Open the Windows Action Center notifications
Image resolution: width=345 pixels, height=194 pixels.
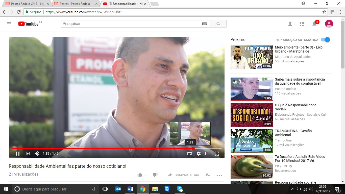click(x=337, y=189)
